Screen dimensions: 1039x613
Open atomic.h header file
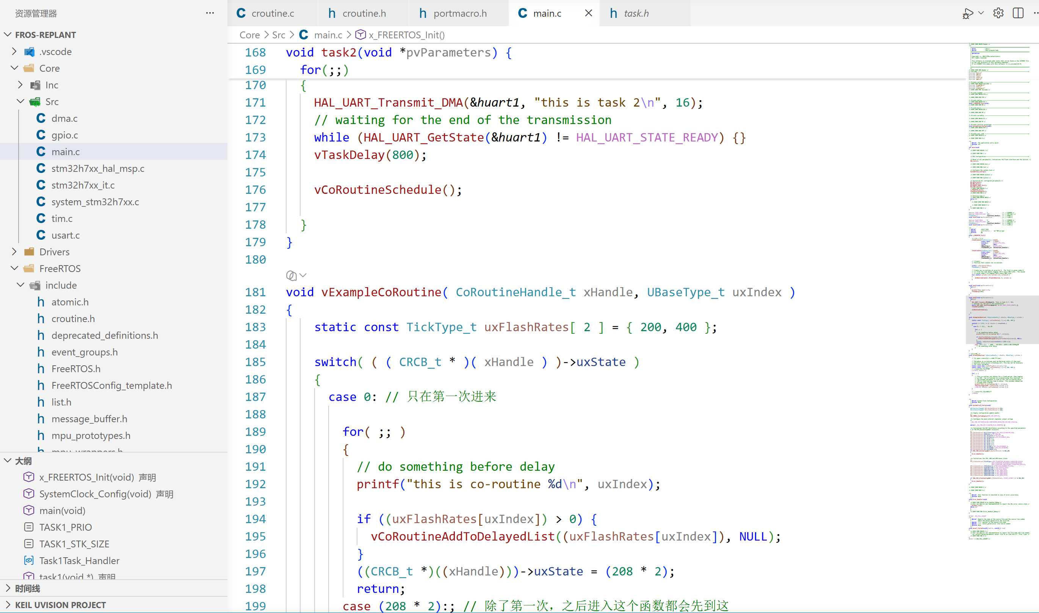(113, 302)
